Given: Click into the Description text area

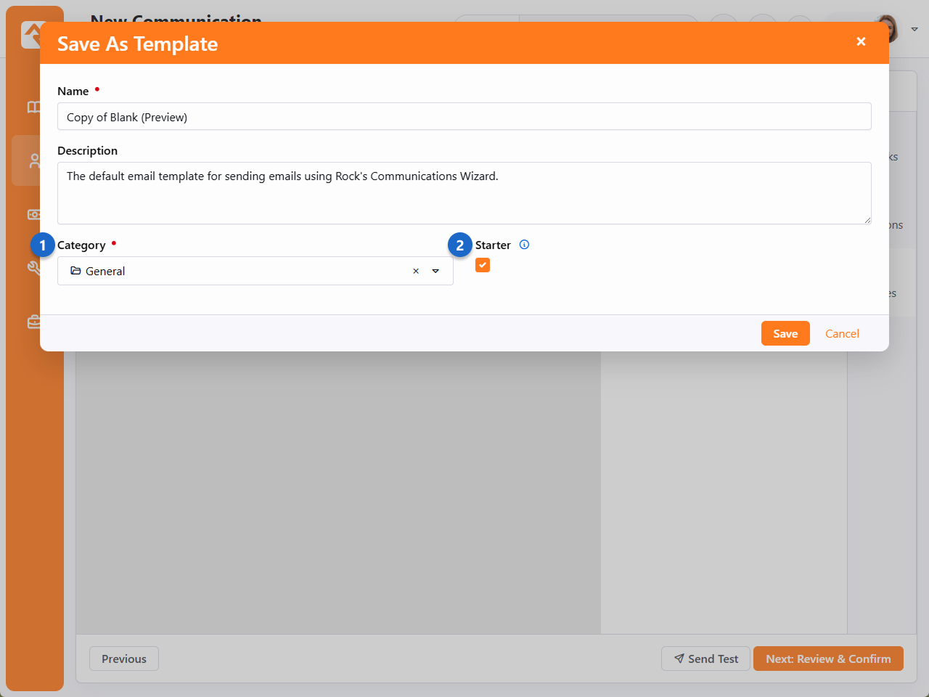Looking at the screenshot, I should [x=464, y=193].
